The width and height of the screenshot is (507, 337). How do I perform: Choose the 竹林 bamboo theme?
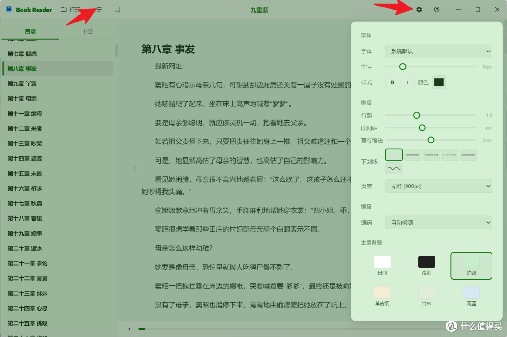tap(426, 296)
